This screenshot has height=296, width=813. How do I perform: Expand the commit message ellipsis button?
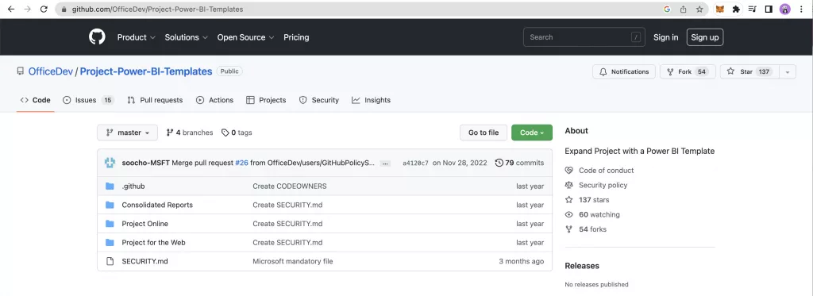click(385, 163)
